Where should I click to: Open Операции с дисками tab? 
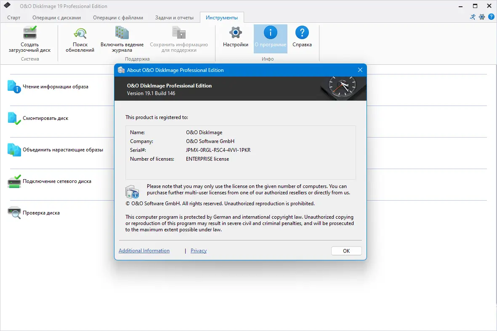click(56, 18)
